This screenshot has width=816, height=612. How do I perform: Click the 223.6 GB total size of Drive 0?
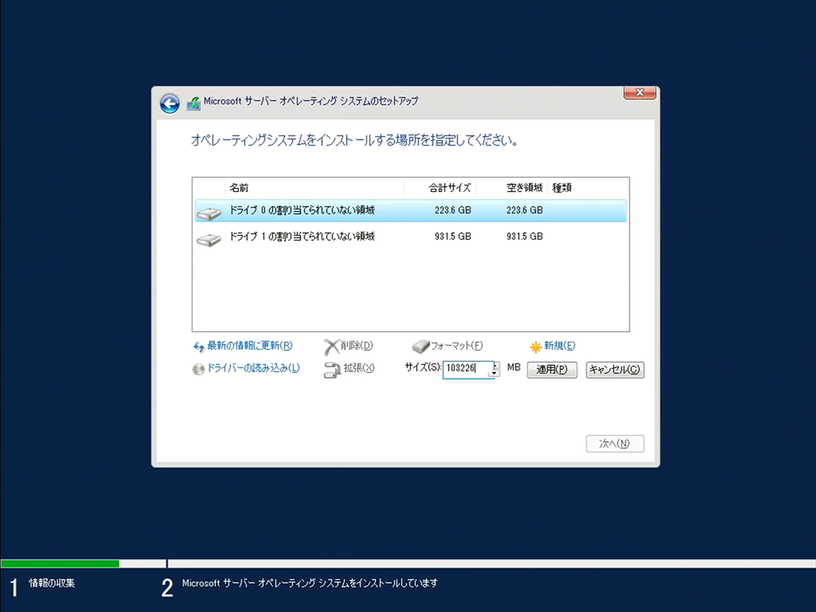pyautogui.click(x=453, y=210)
